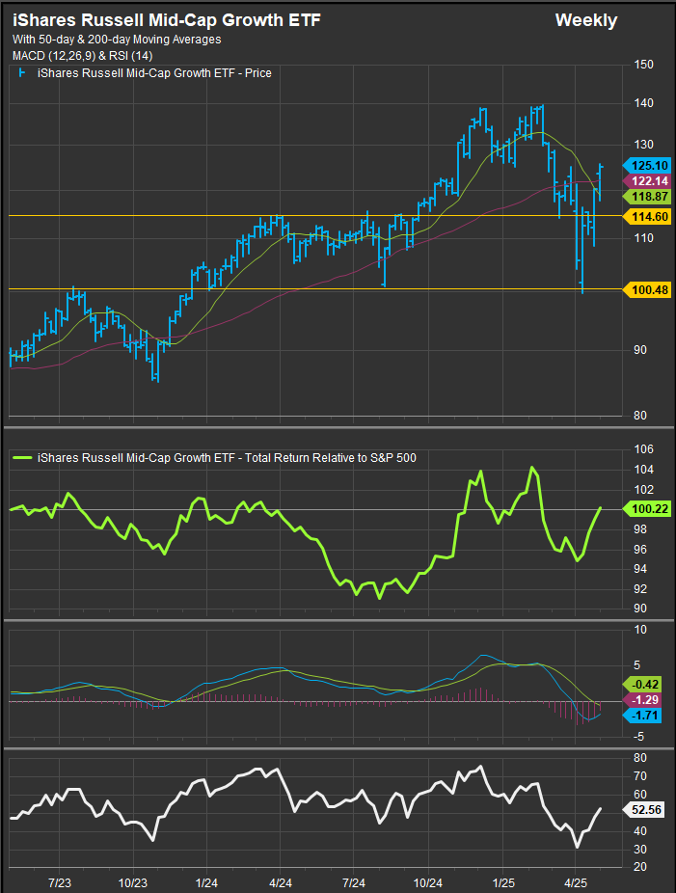Click the 122.14 moving average tag
Image resolution: width=676 pixels, height=893 pixels.
(x=648, y=181)
